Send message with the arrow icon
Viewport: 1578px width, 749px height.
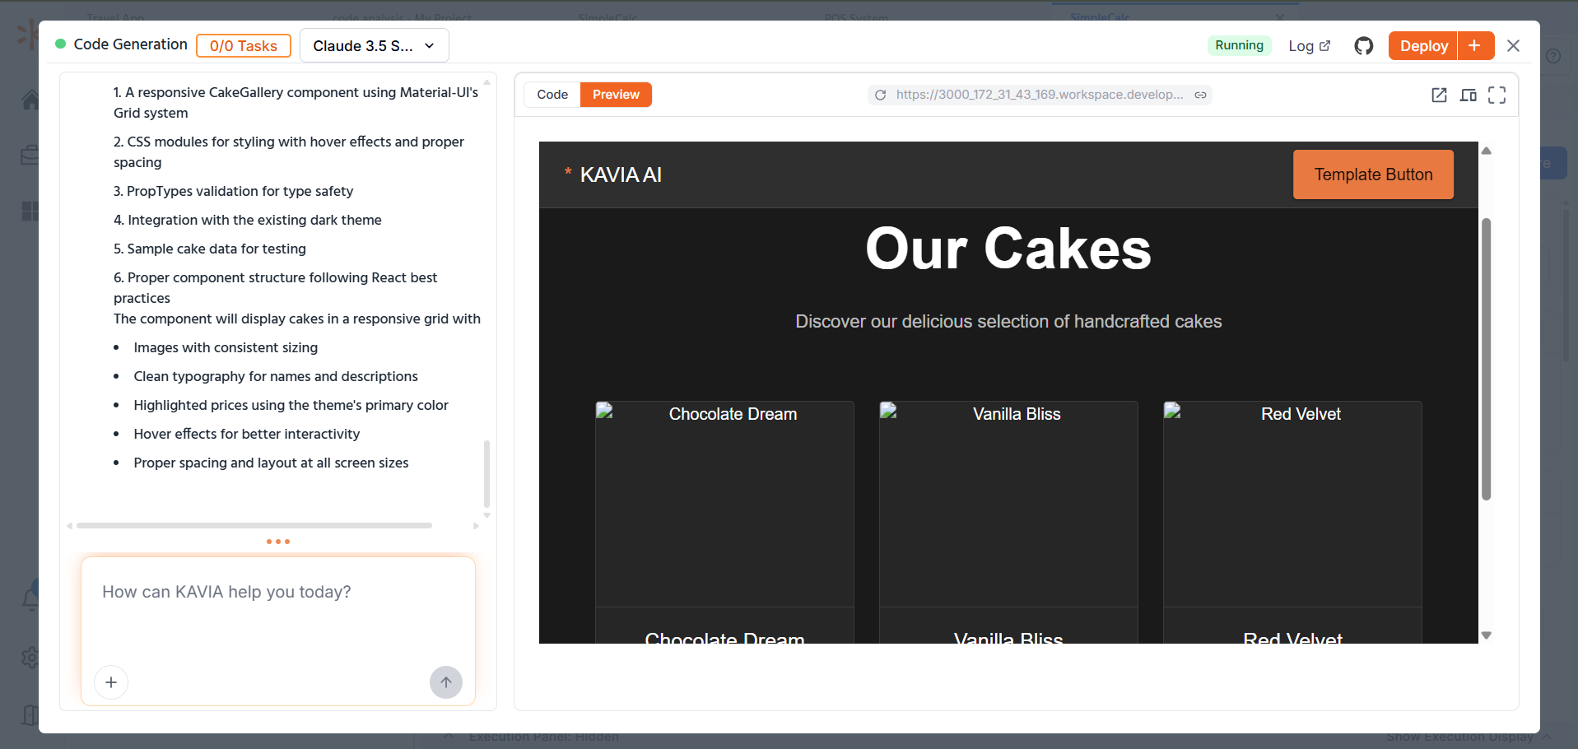446,682
